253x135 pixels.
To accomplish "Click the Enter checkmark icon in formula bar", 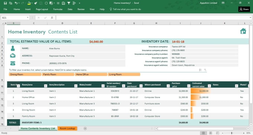I will pyautogui.click(x=45, y=18).
